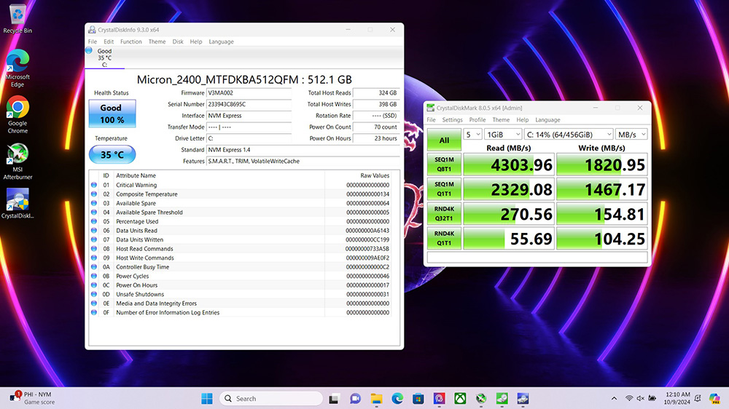Open File menu in CrystalDiskInfo
Viewport: 729px width, 409px height.
93,41
